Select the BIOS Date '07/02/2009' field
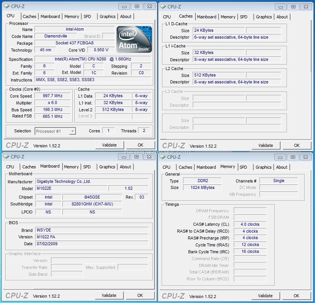 92,244
